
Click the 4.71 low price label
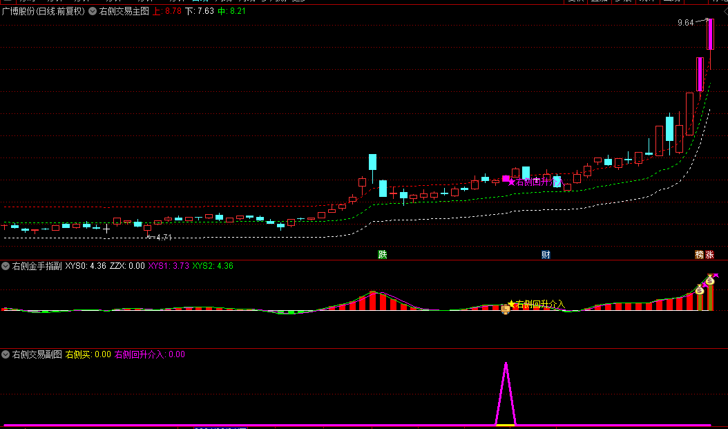point(164,237)
